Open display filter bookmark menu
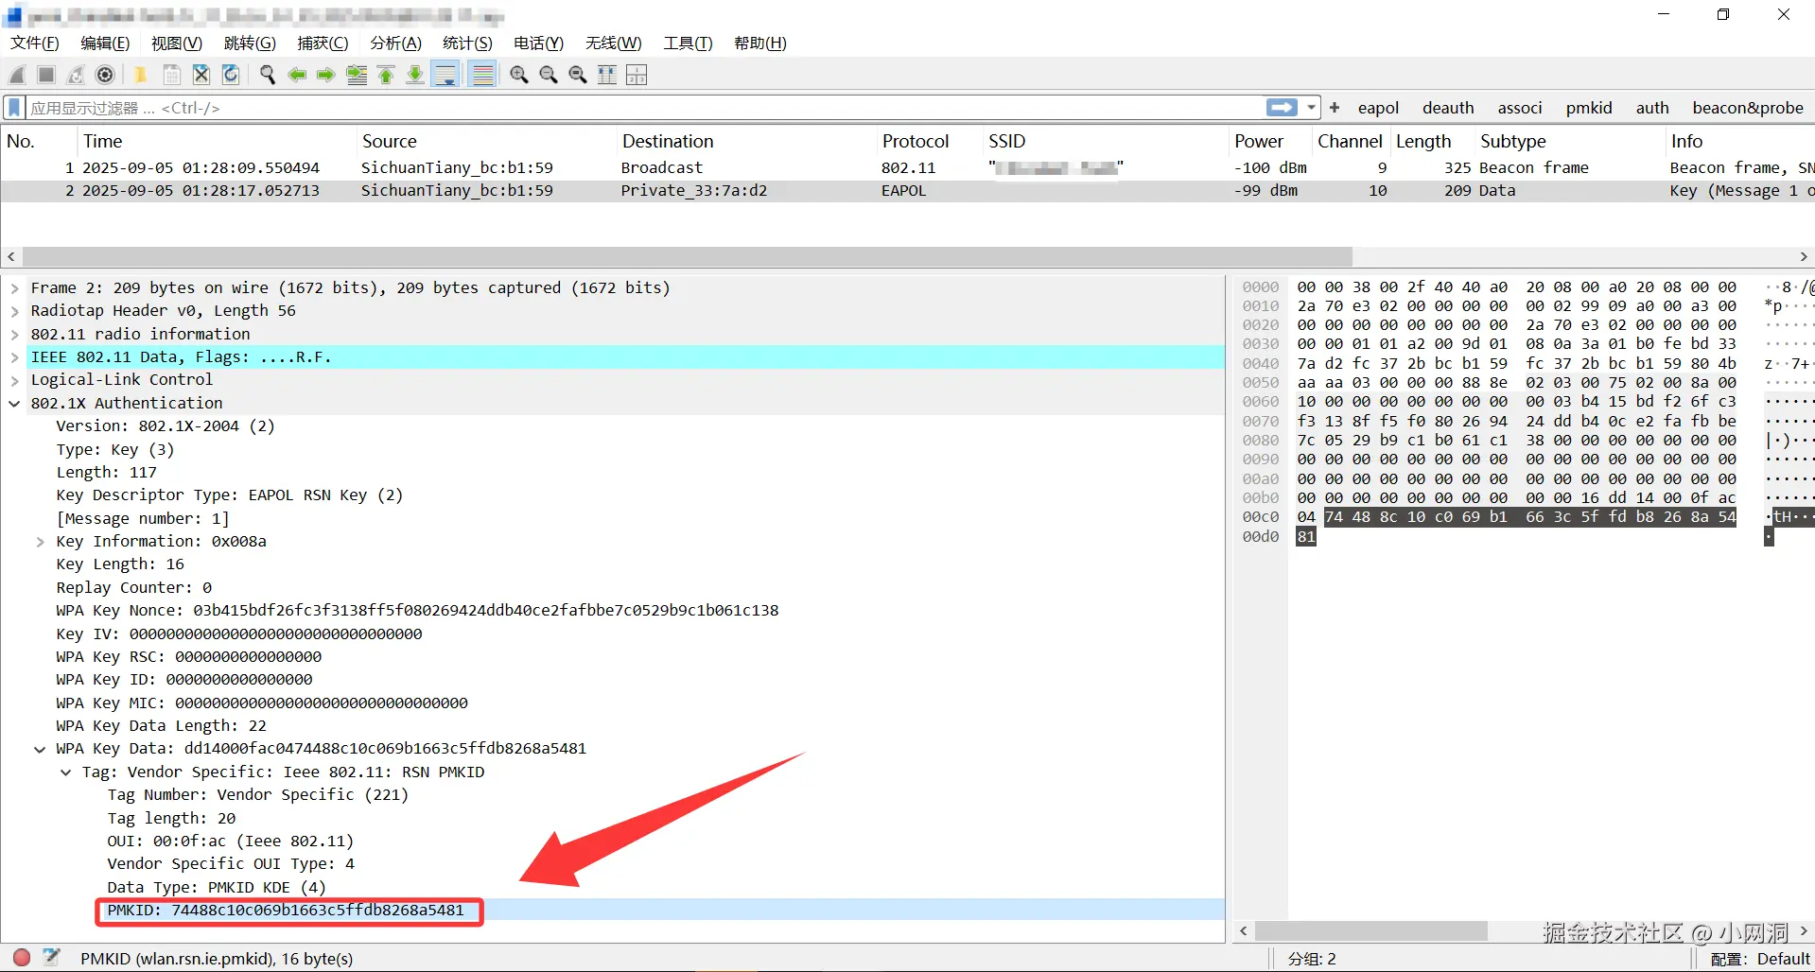 pyautogui.click(x=14, y=108)
